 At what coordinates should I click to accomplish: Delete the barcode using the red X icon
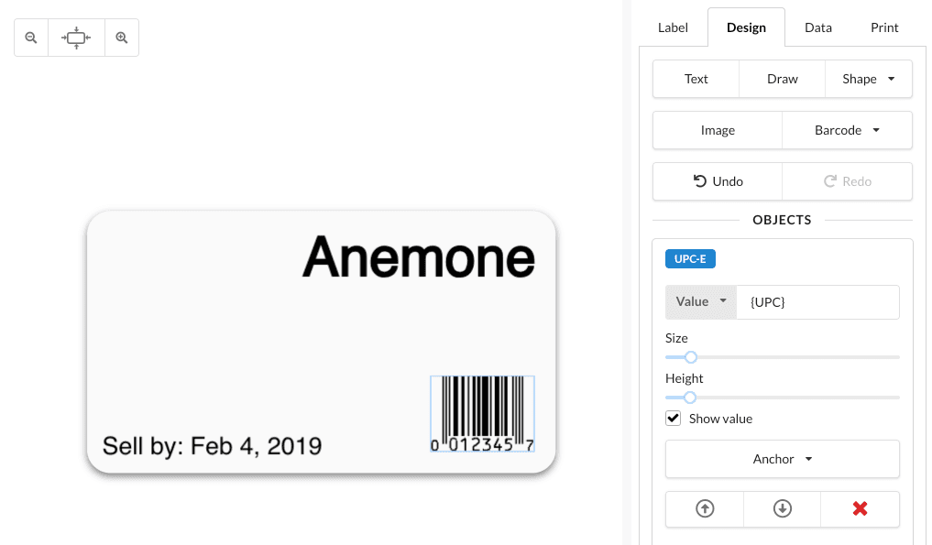(x=860, y=508)
